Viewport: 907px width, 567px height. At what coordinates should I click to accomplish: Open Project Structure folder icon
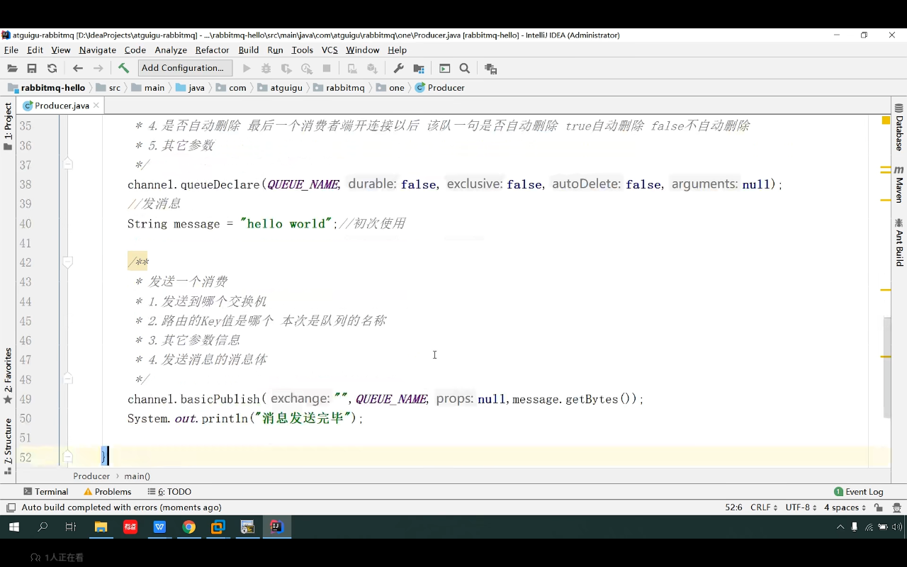point(419,68)
